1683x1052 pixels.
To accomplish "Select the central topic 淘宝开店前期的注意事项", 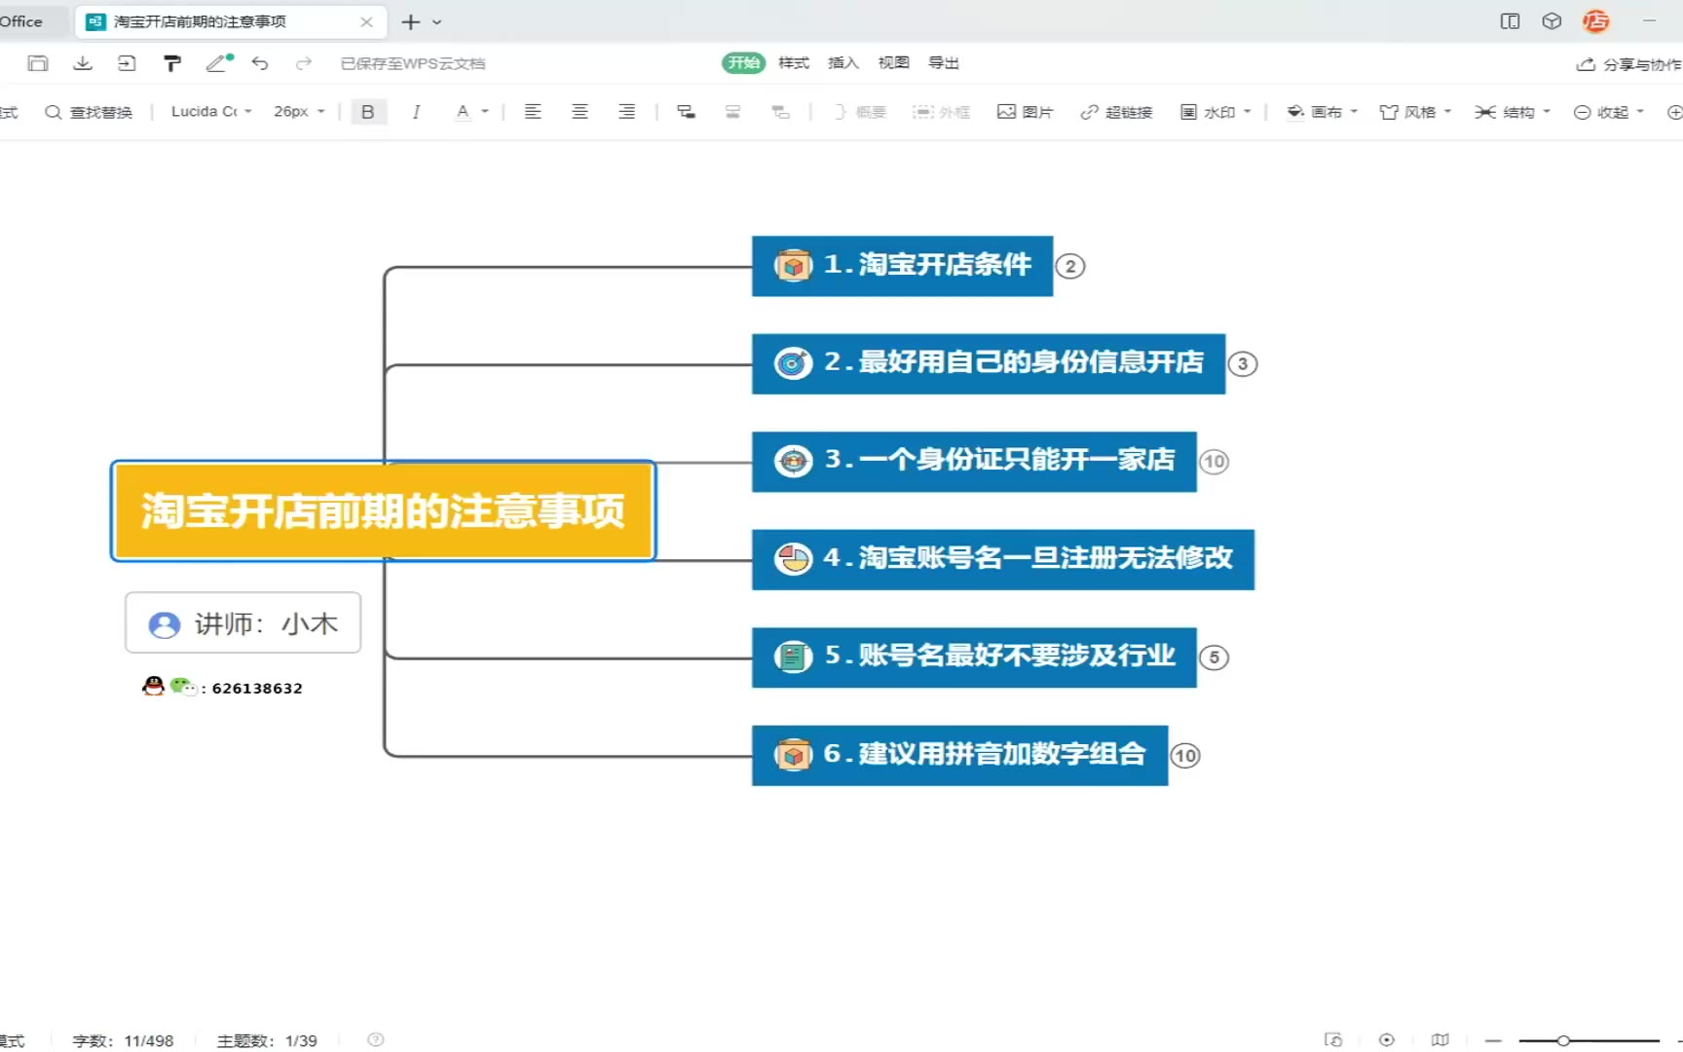I will tap(384, 511).
